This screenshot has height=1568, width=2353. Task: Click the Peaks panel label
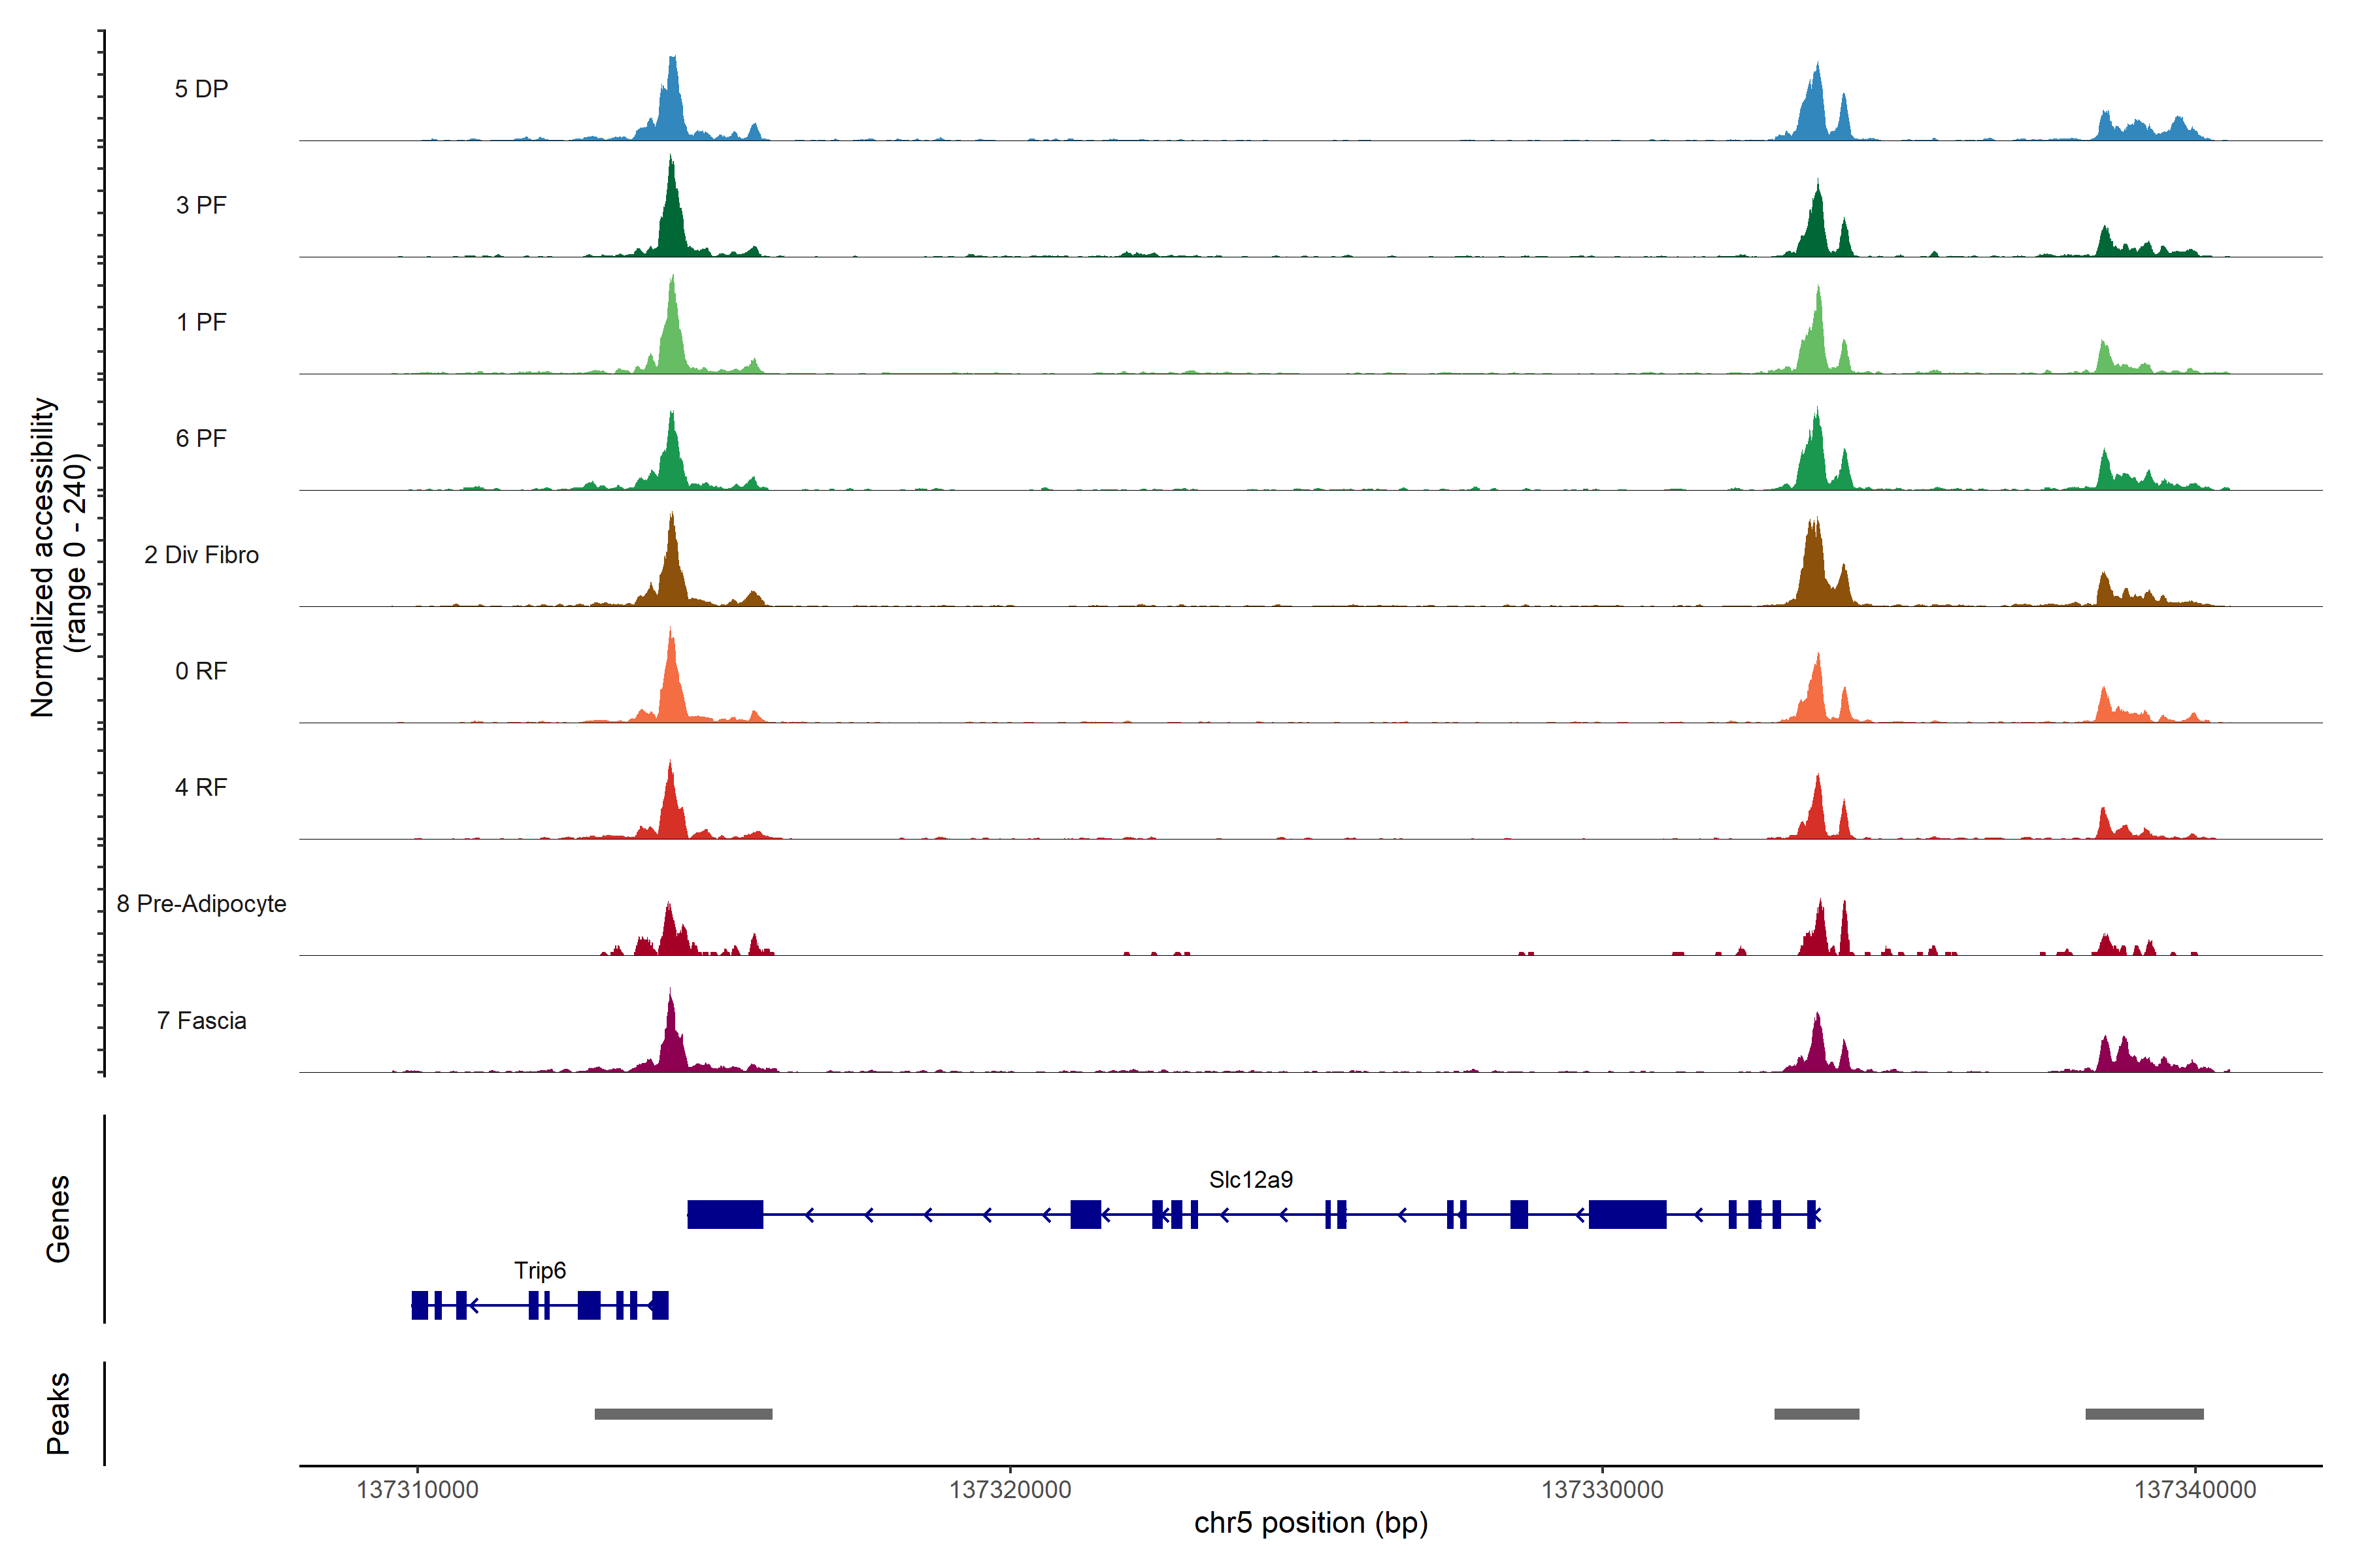click(x=58, y=1413)
